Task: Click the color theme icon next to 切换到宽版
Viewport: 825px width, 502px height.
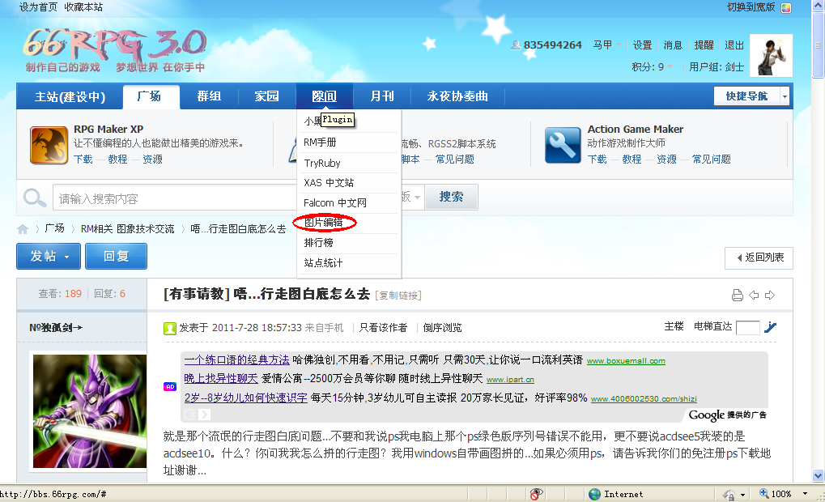Action: point(786,7)
